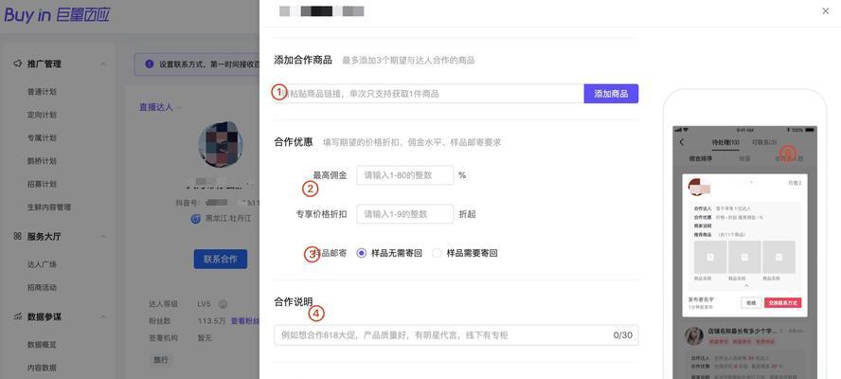Close the cooperation drawer with the X icon
The height and width of the screenshot is (379, 841).
[x=826, y=10]
